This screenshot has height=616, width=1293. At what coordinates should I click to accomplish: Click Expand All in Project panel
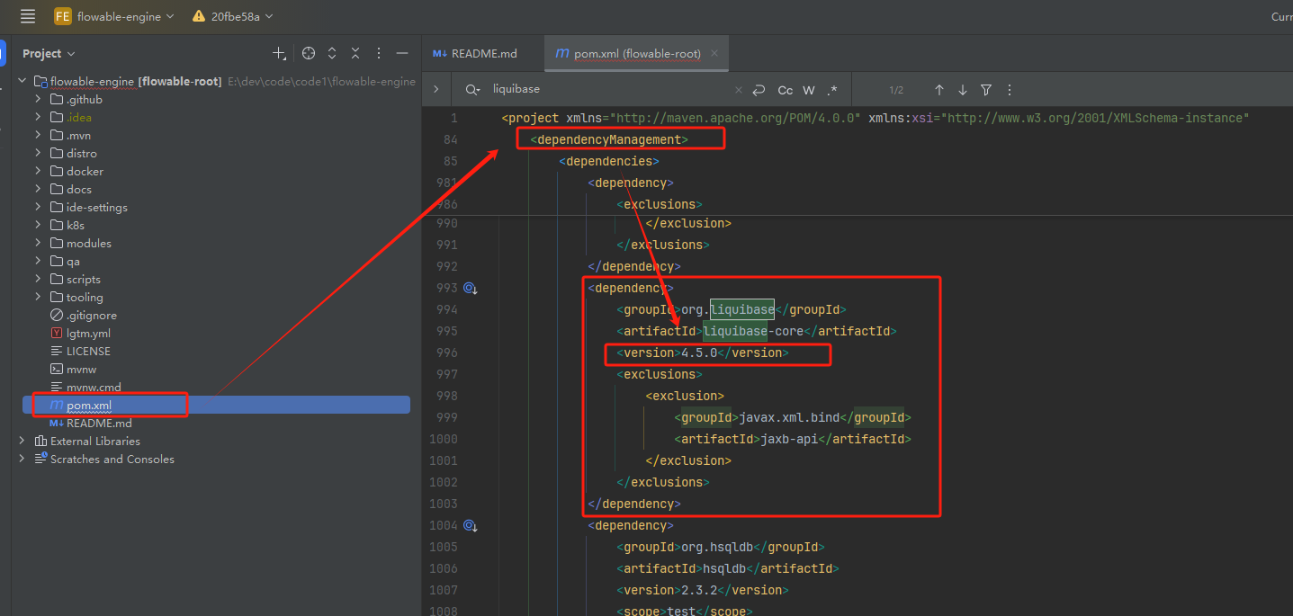coord(332,53)
